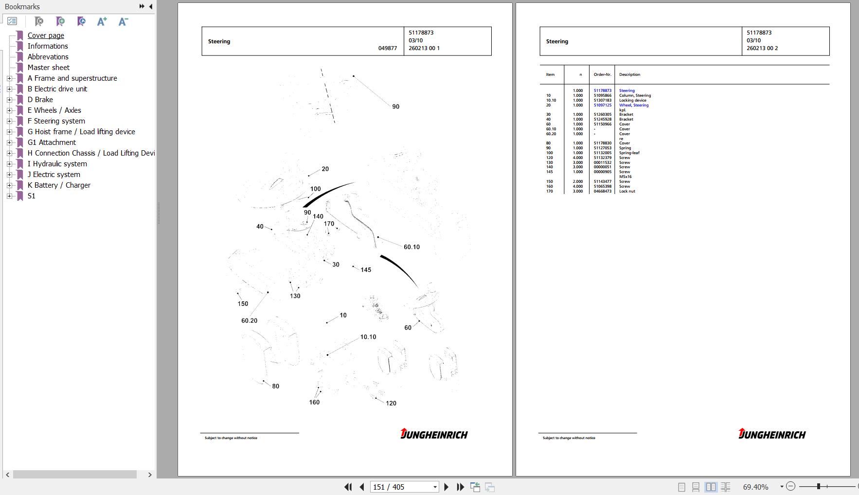Collapse the Bookmarks panel arrow

[150, 6]
